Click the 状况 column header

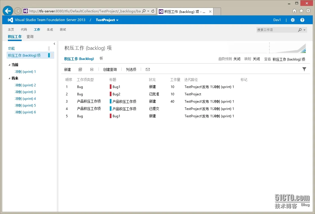pos(152,80)
